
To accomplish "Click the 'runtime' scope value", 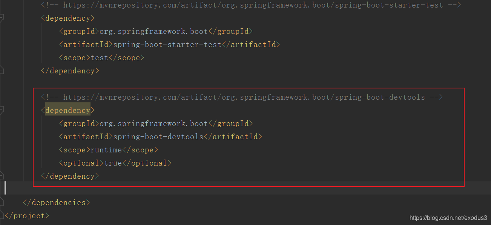I will click(106, 150).
